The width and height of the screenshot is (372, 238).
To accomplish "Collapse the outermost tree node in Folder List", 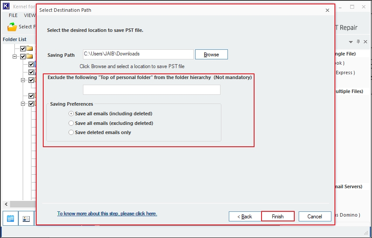I will click(x=15, y=56).
